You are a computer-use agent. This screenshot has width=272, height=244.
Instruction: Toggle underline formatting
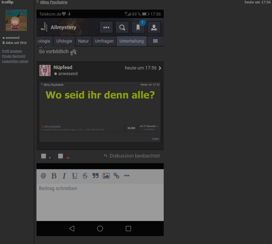click(75, 176)
